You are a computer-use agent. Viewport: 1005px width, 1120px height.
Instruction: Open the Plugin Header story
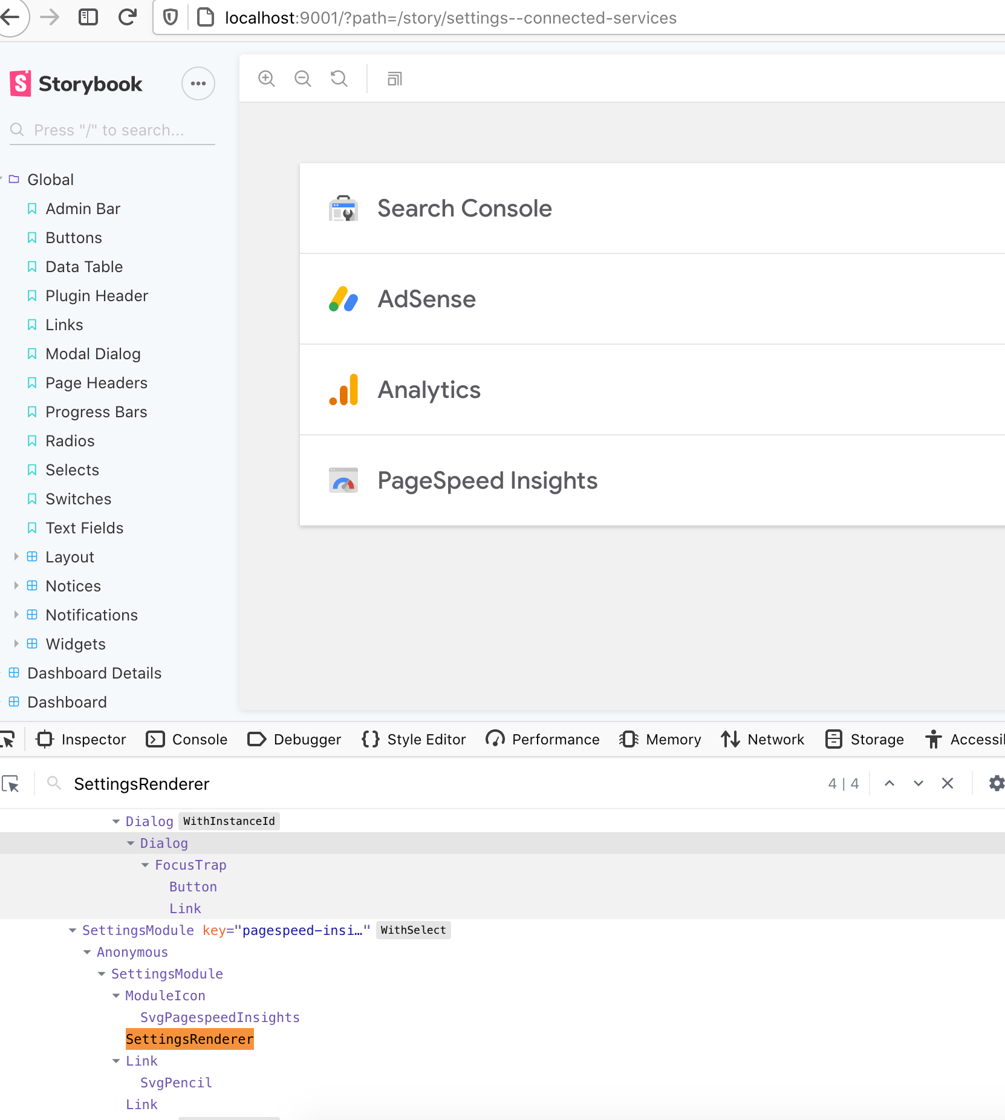[x=97, y=296]
